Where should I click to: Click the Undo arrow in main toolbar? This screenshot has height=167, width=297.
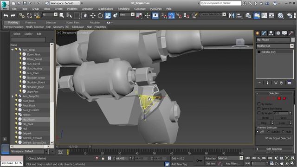6,15
